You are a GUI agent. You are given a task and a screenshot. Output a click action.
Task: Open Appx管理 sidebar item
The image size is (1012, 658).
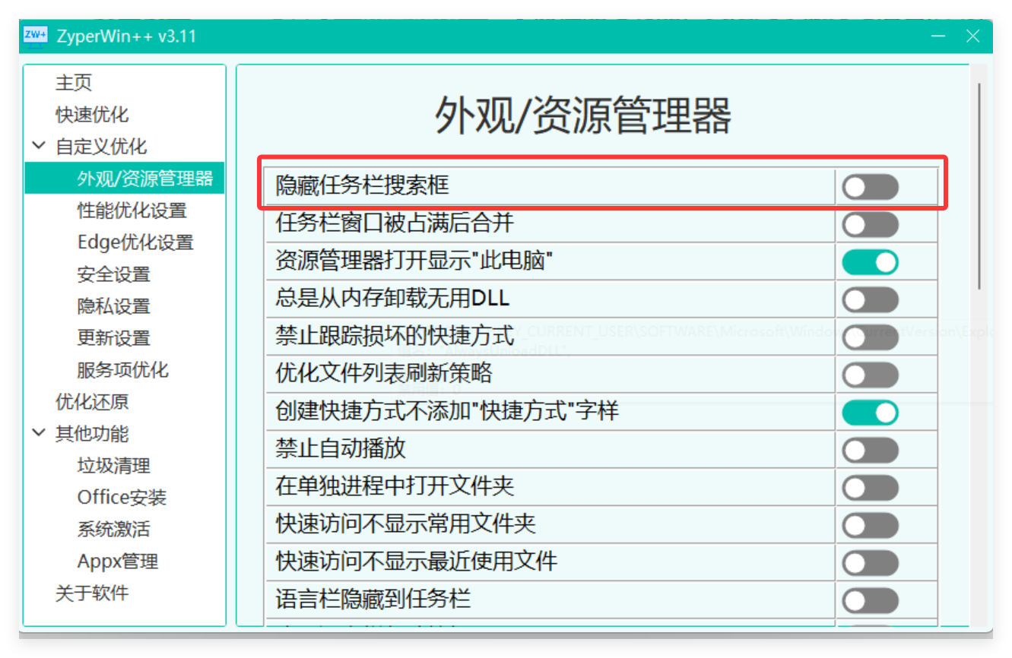coord(118,562)
